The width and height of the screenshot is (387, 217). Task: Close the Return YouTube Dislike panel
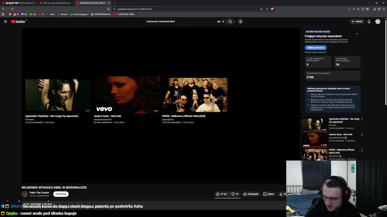point(357,34)
